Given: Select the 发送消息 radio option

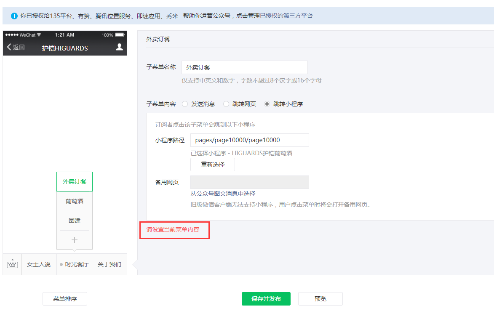Looking at the screenshot, I should pyautogui.click(x=185, y=104).
